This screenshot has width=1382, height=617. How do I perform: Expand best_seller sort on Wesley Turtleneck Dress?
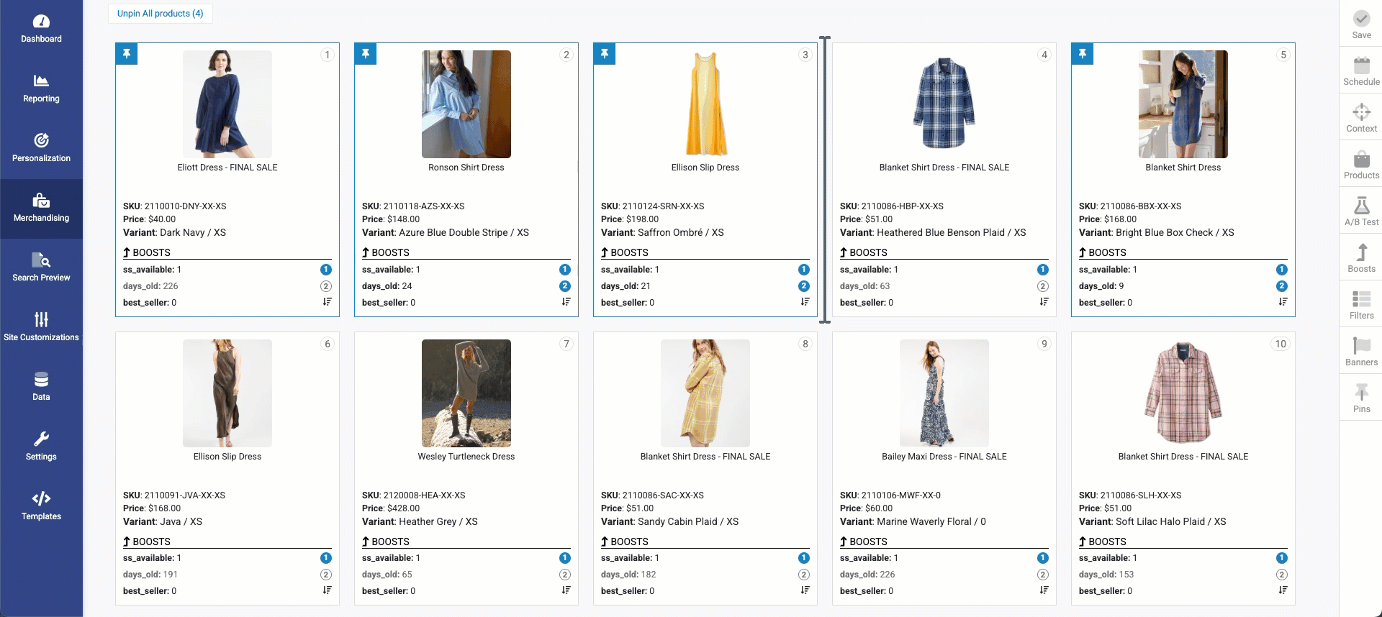[x=566, y=590]
